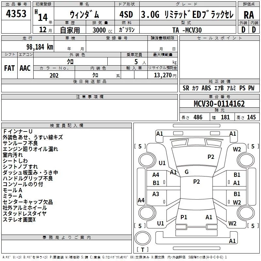Click the P1 marker on the trunk
The width and height of the screenshot is (261, 261).
(x=184, y=217)
